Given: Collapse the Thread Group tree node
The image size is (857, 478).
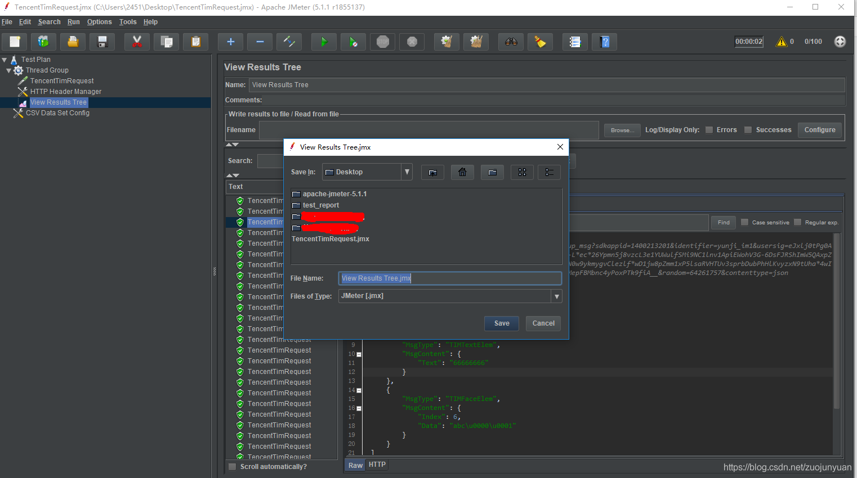Looking at the screenshot, I should (8, 70).
